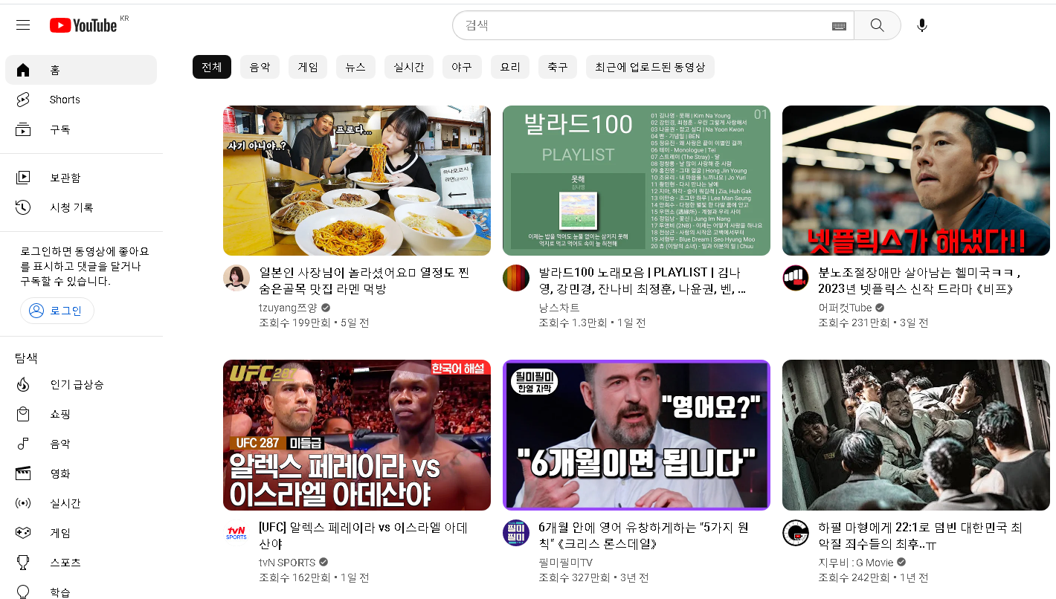
Task: Click the 로그인 (Sign in) button
Action: [57, 311]
